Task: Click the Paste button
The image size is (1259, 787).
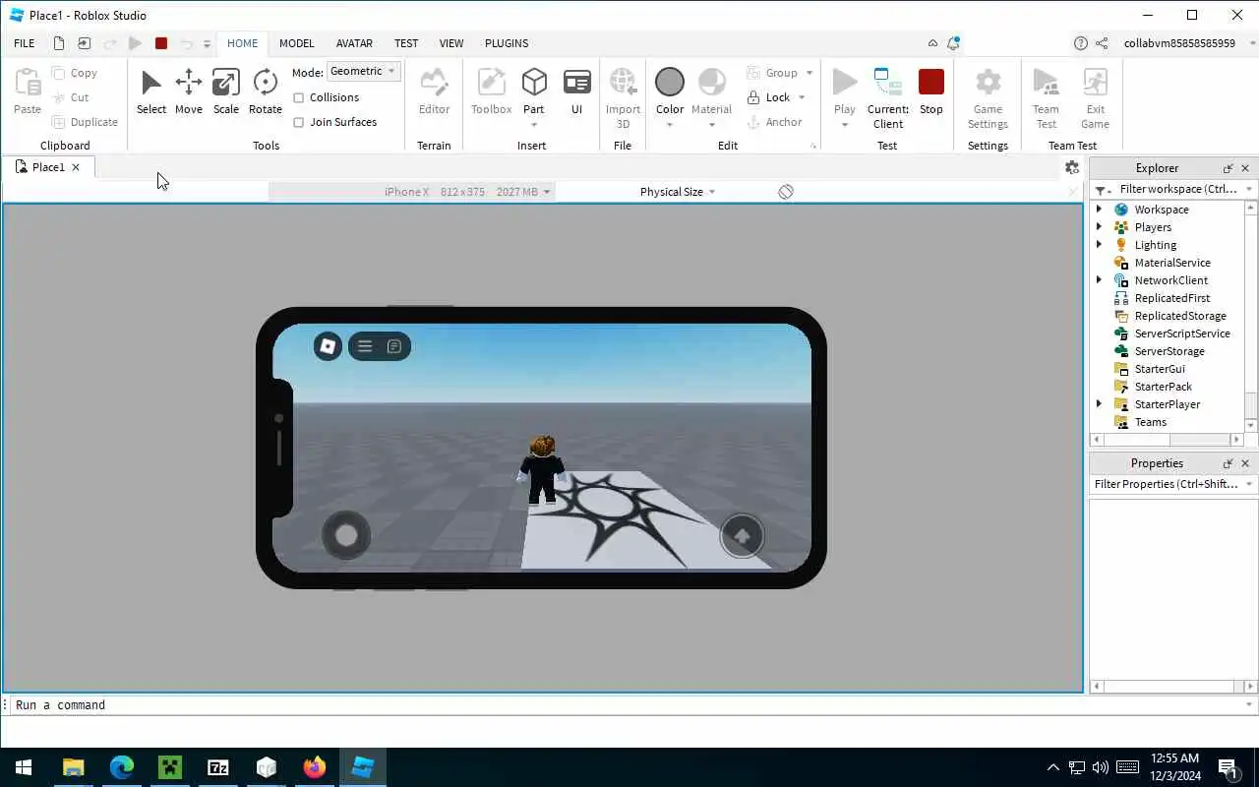Action: [x=28, y=92]
